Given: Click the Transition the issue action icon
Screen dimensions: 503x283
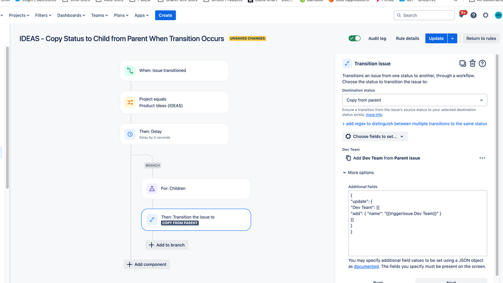Looking at the screenshot, I should point(152,220).
